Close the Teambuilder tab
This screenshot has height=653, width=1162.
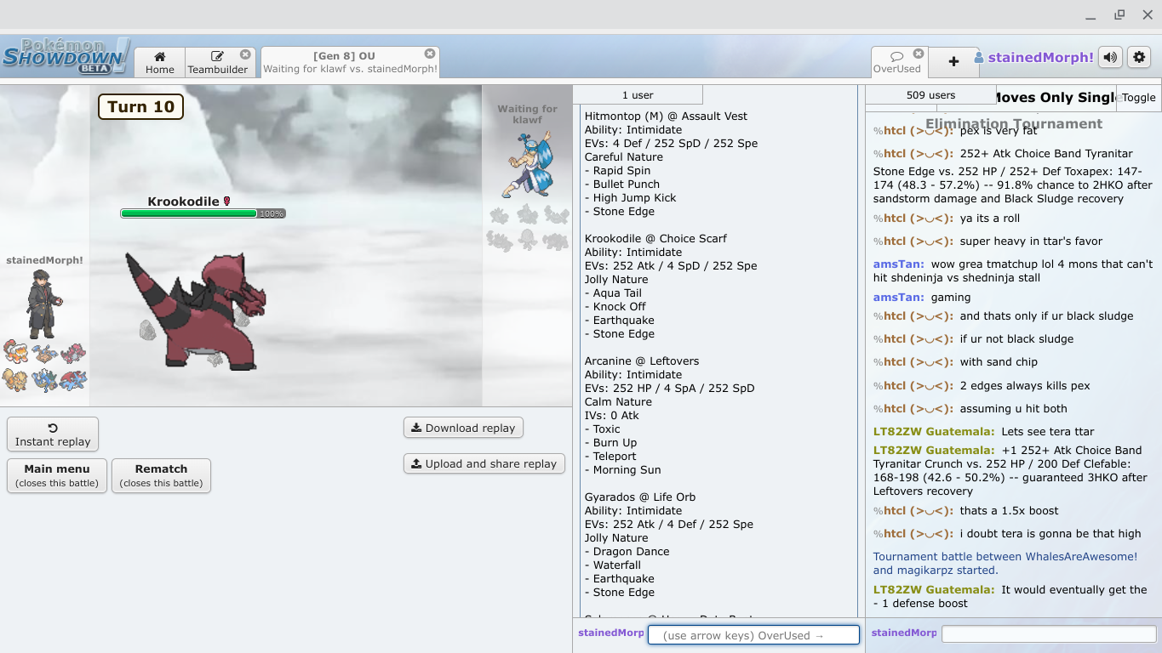coord(245,54)
